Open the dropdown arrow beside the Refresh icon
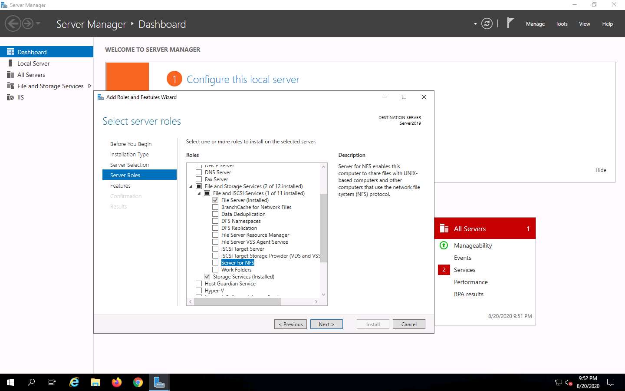625x391 pixels. (475, 24)
